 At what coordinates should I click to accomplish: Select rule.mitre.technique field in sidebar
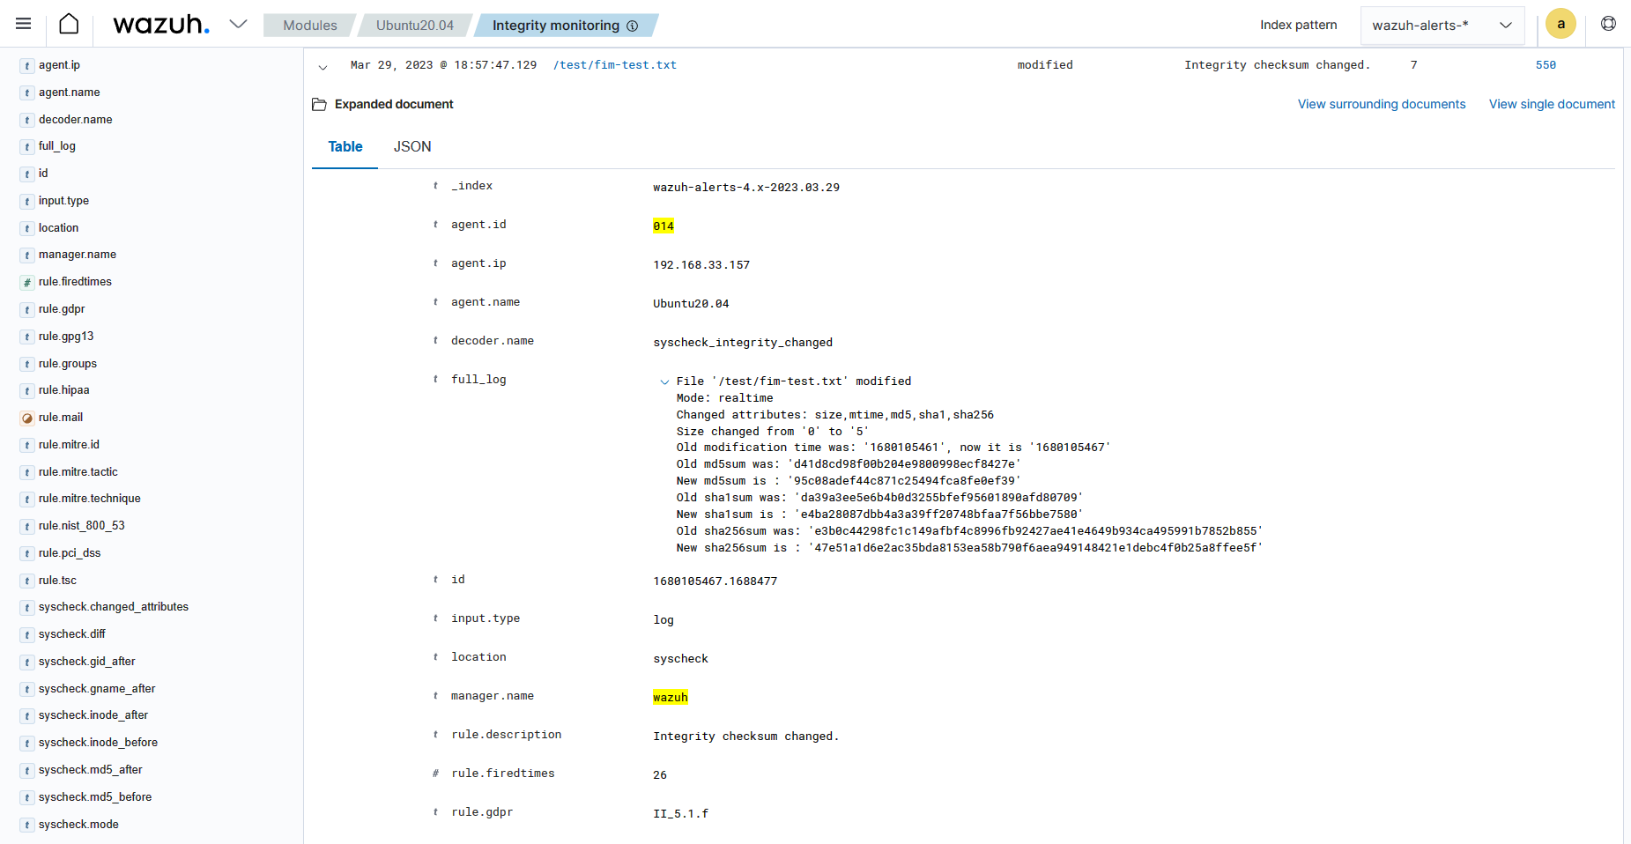[89, 499]
